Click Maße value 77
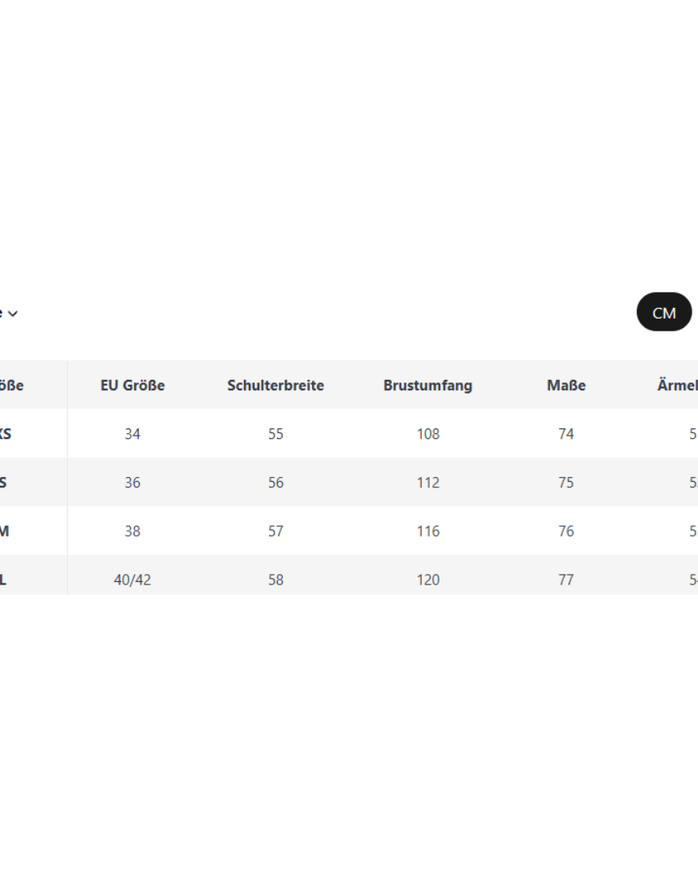698x873 pixels. click(566, 580)
